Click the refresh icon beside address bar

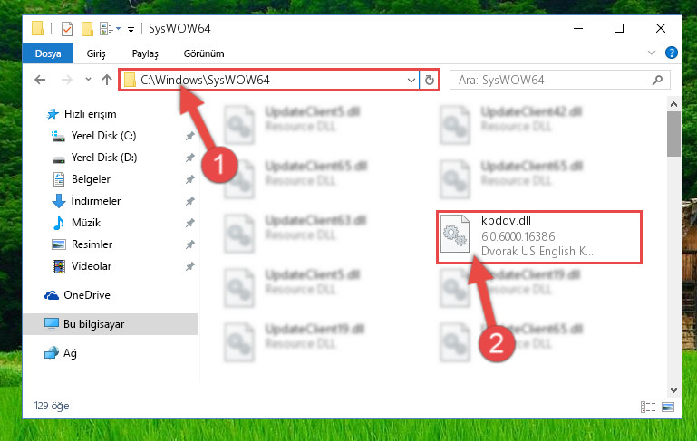pos(429,80)
